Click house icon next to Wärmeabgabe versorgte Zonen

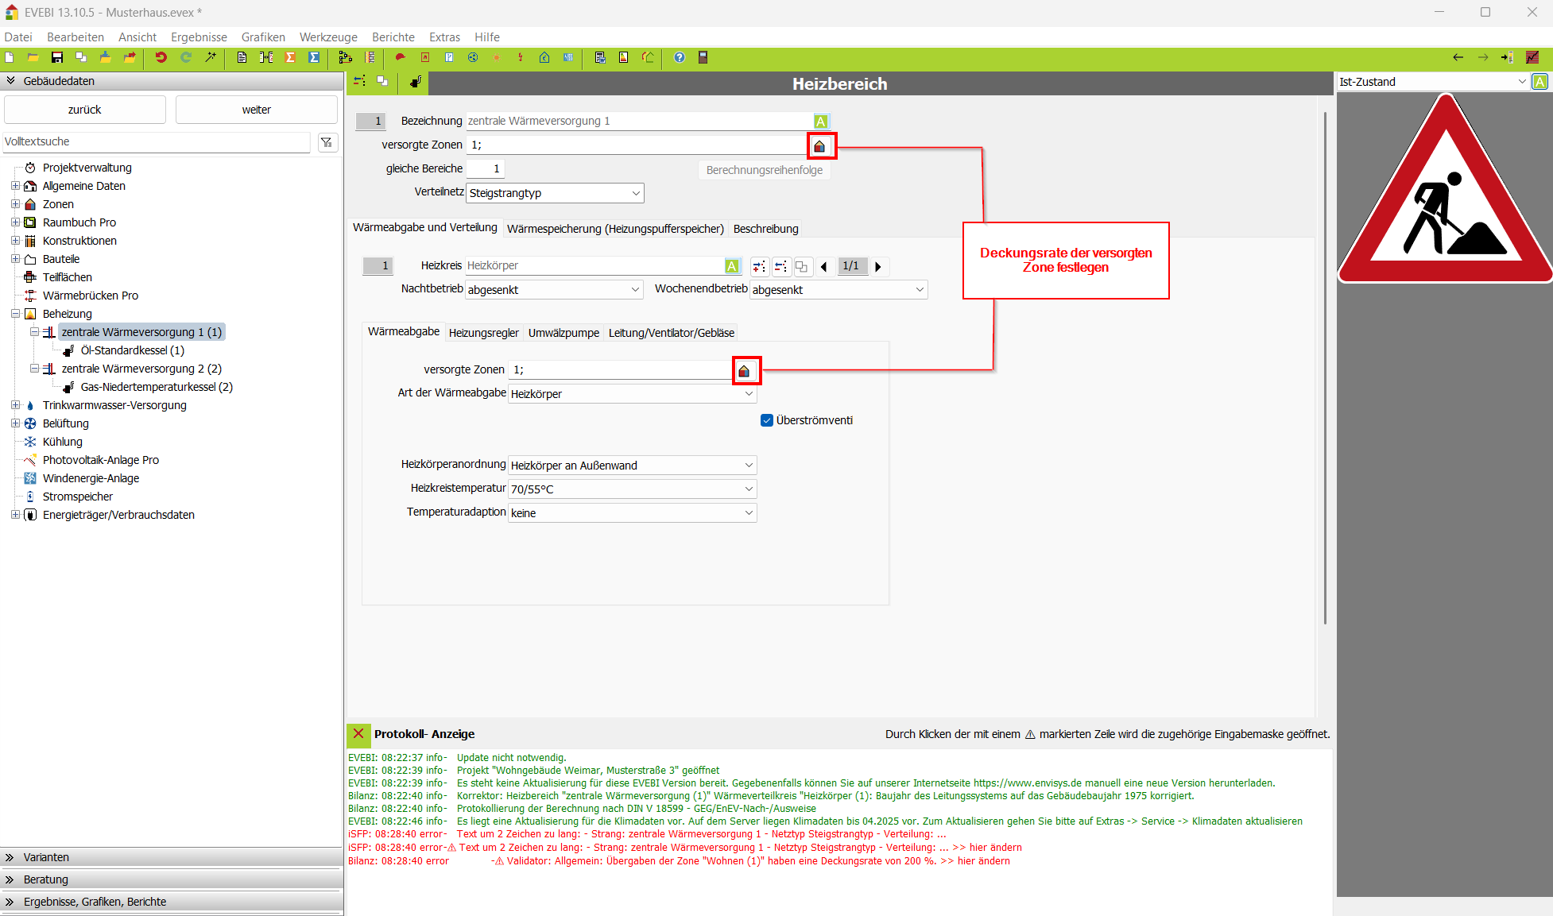pos(744,371)
